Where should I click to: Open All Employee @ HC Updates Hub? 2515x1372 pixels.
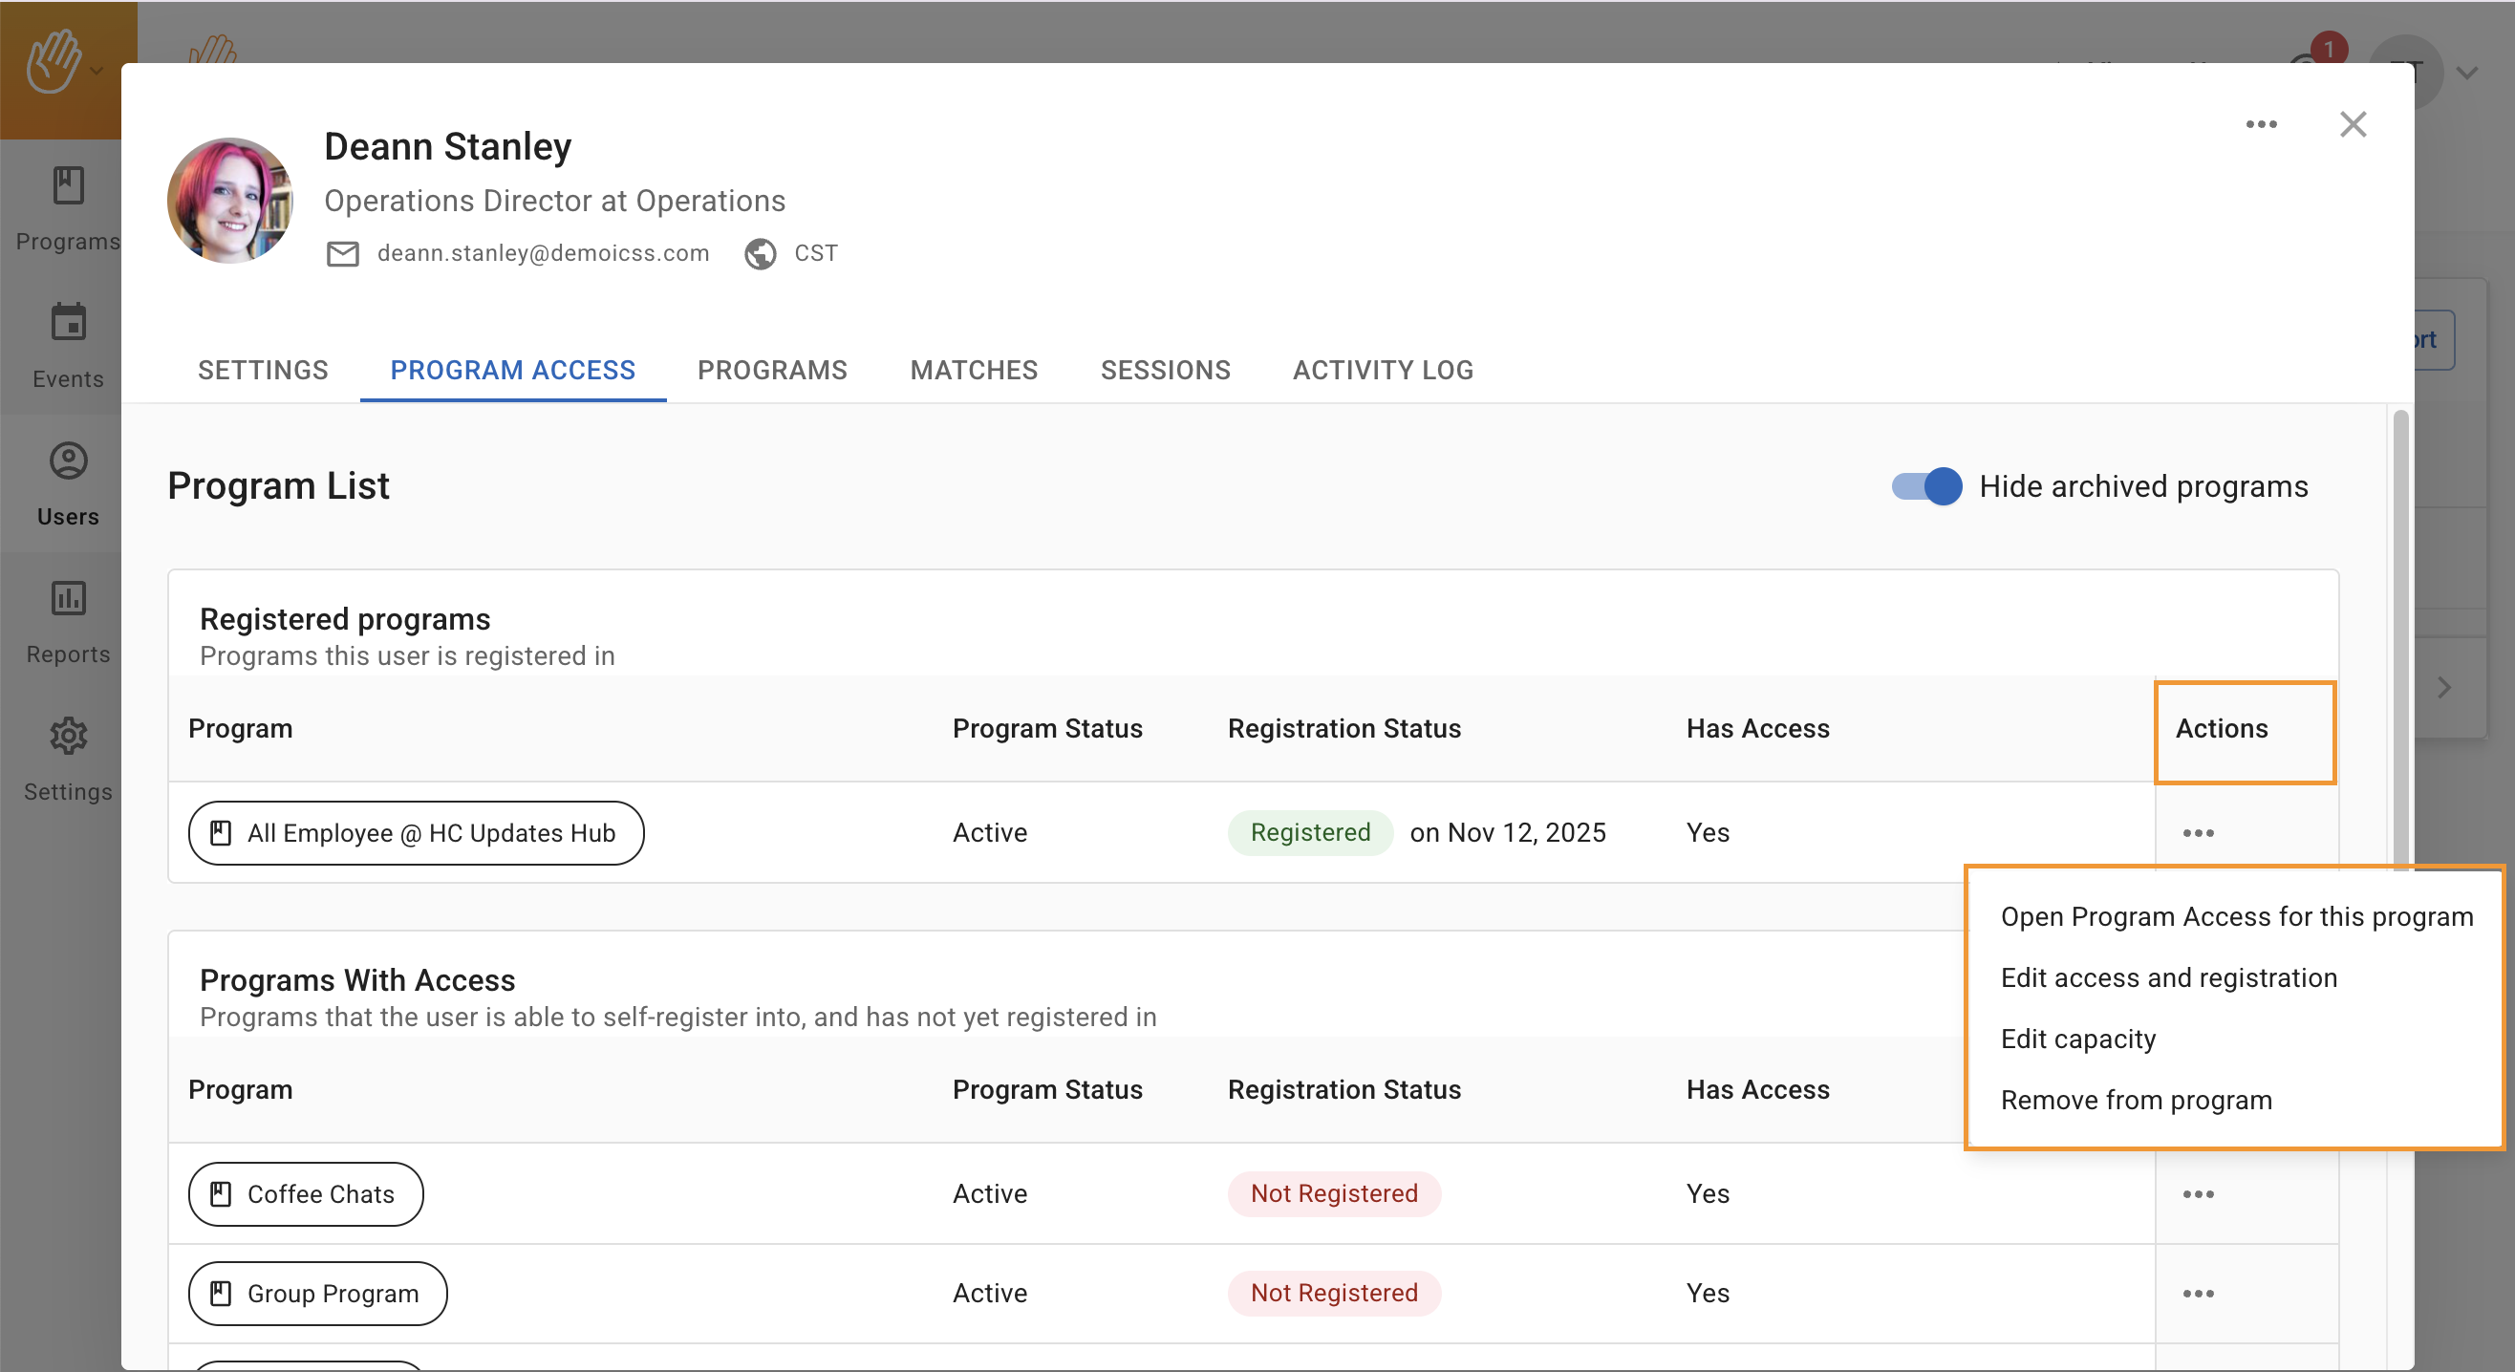coord(416,833)
